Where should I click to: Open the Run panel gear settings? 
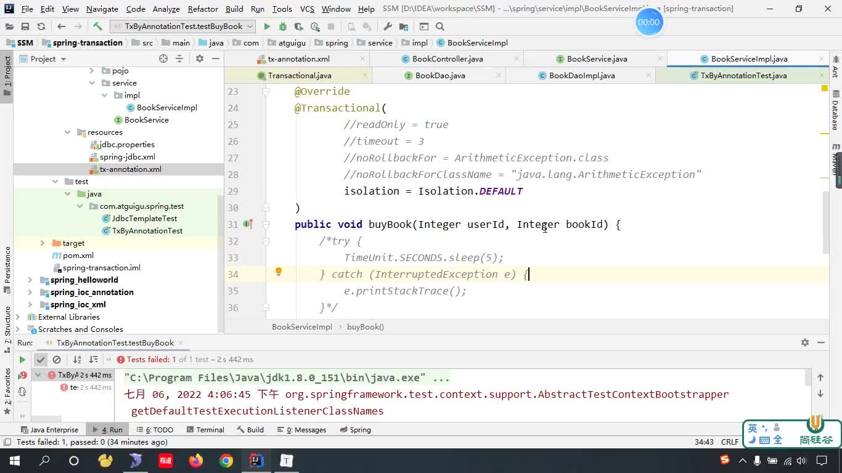[x=804, y=342]
